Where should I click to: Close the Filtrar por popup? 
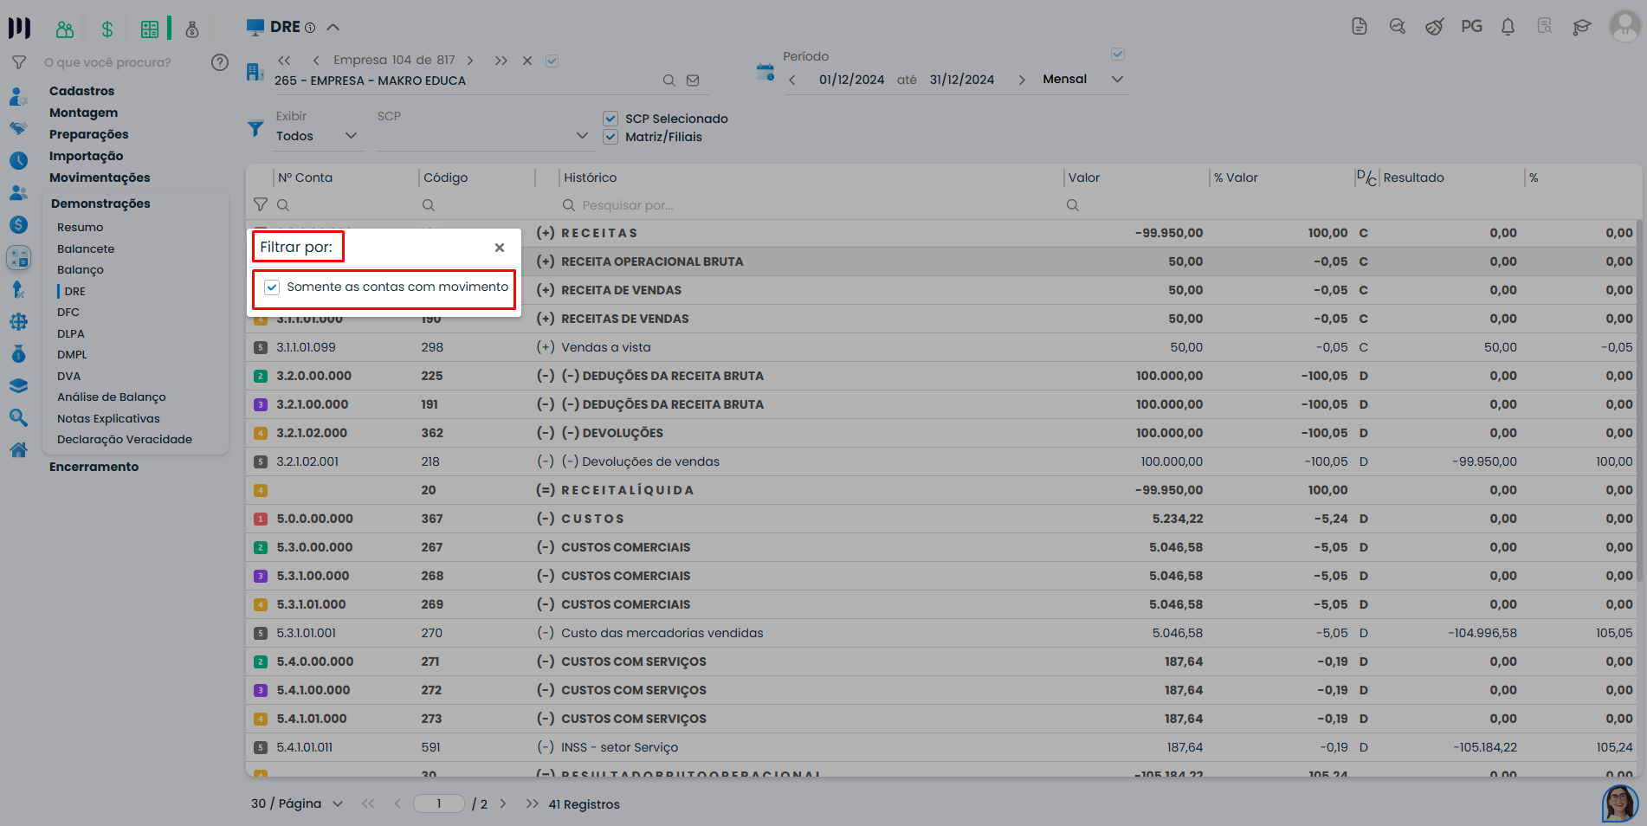pos(500,248)
